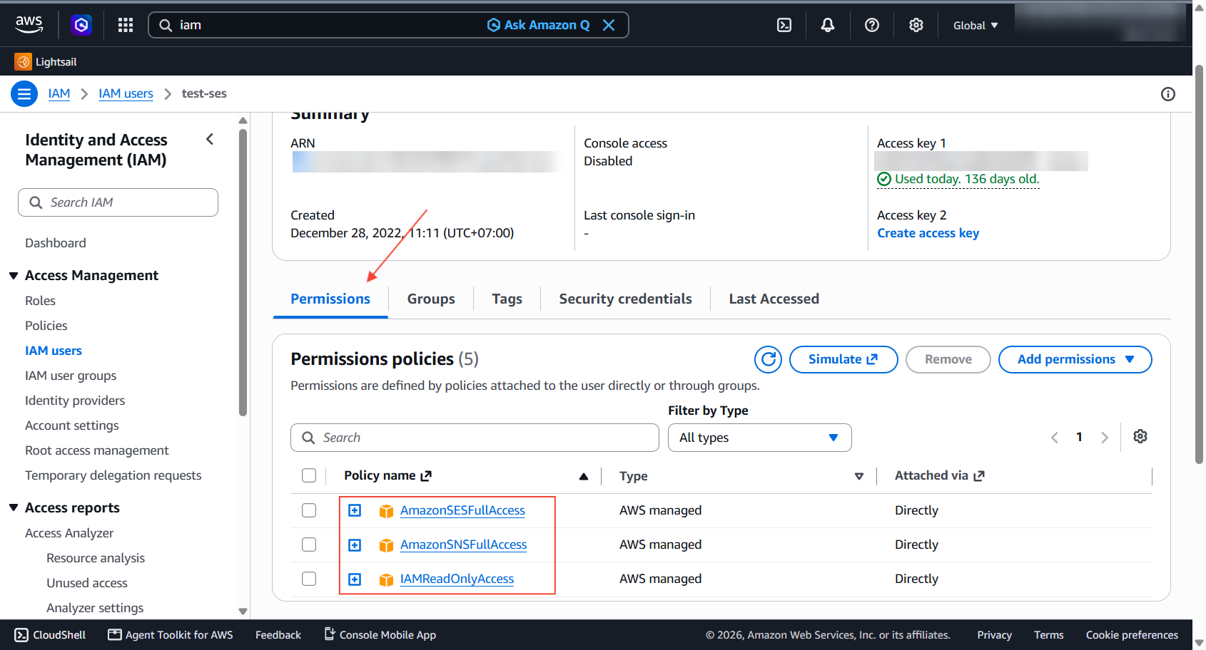The width and height of the screenshot is (1206, 650).
Task: Open the Lightsail shortcut
Action: [x=46, y=62]
